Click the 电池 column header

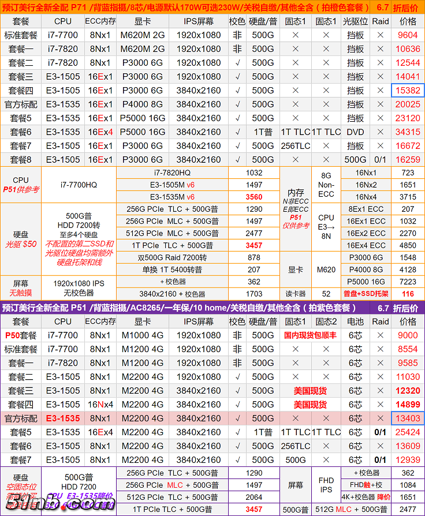click(x=355, y=321)
